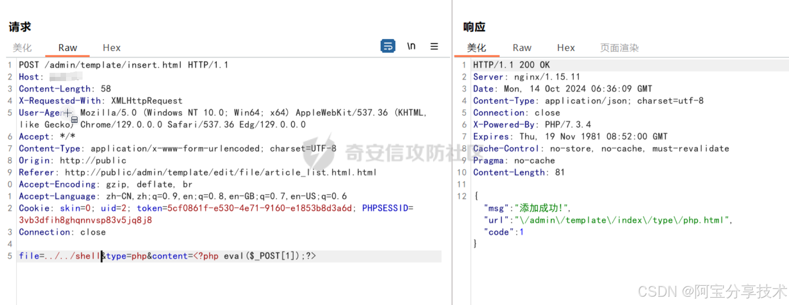Select the response 美化 tab
The image size is (789, 305).
(x=477, y=48)
